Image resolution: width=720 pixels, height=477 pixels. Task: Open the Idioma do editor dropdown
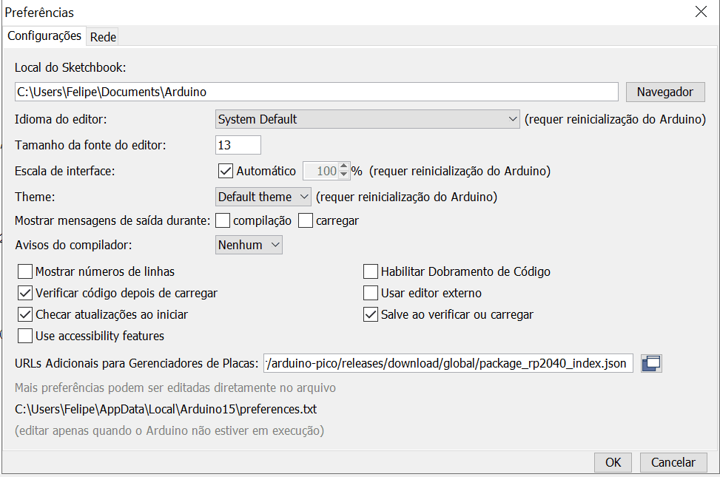pyautogui.click(x=367, y=119)
